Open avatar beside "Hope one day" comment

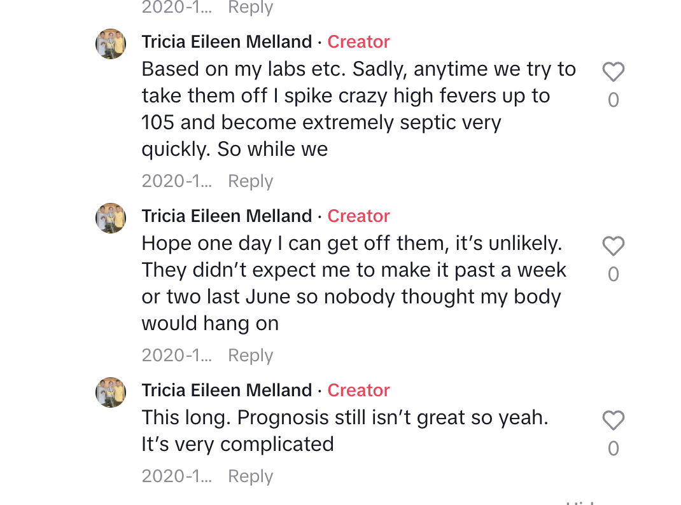point(111,218)
